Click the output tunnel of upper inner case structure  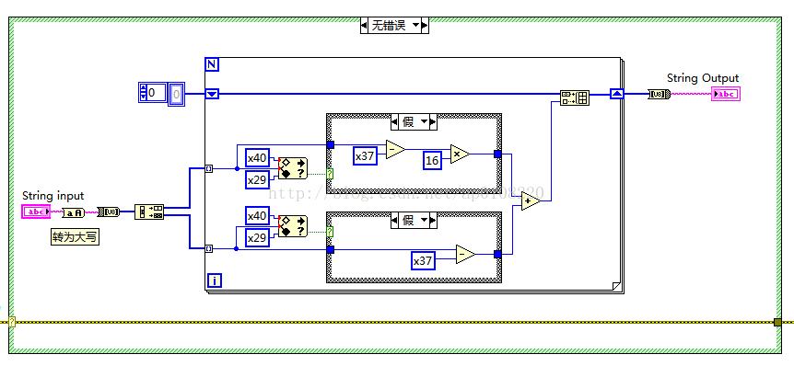click(497, 154)
